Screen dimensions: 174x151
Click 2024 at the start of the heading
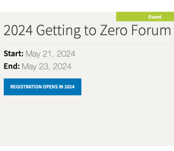tap(18, 30)
